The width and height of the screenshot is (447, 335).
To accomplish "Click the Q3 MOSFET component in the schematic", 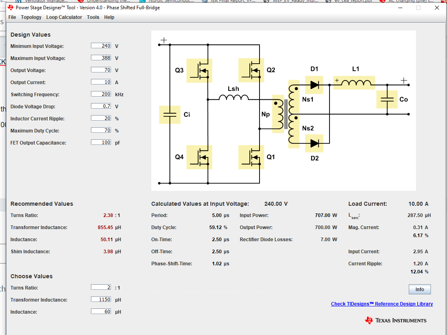I will (199, 70).
